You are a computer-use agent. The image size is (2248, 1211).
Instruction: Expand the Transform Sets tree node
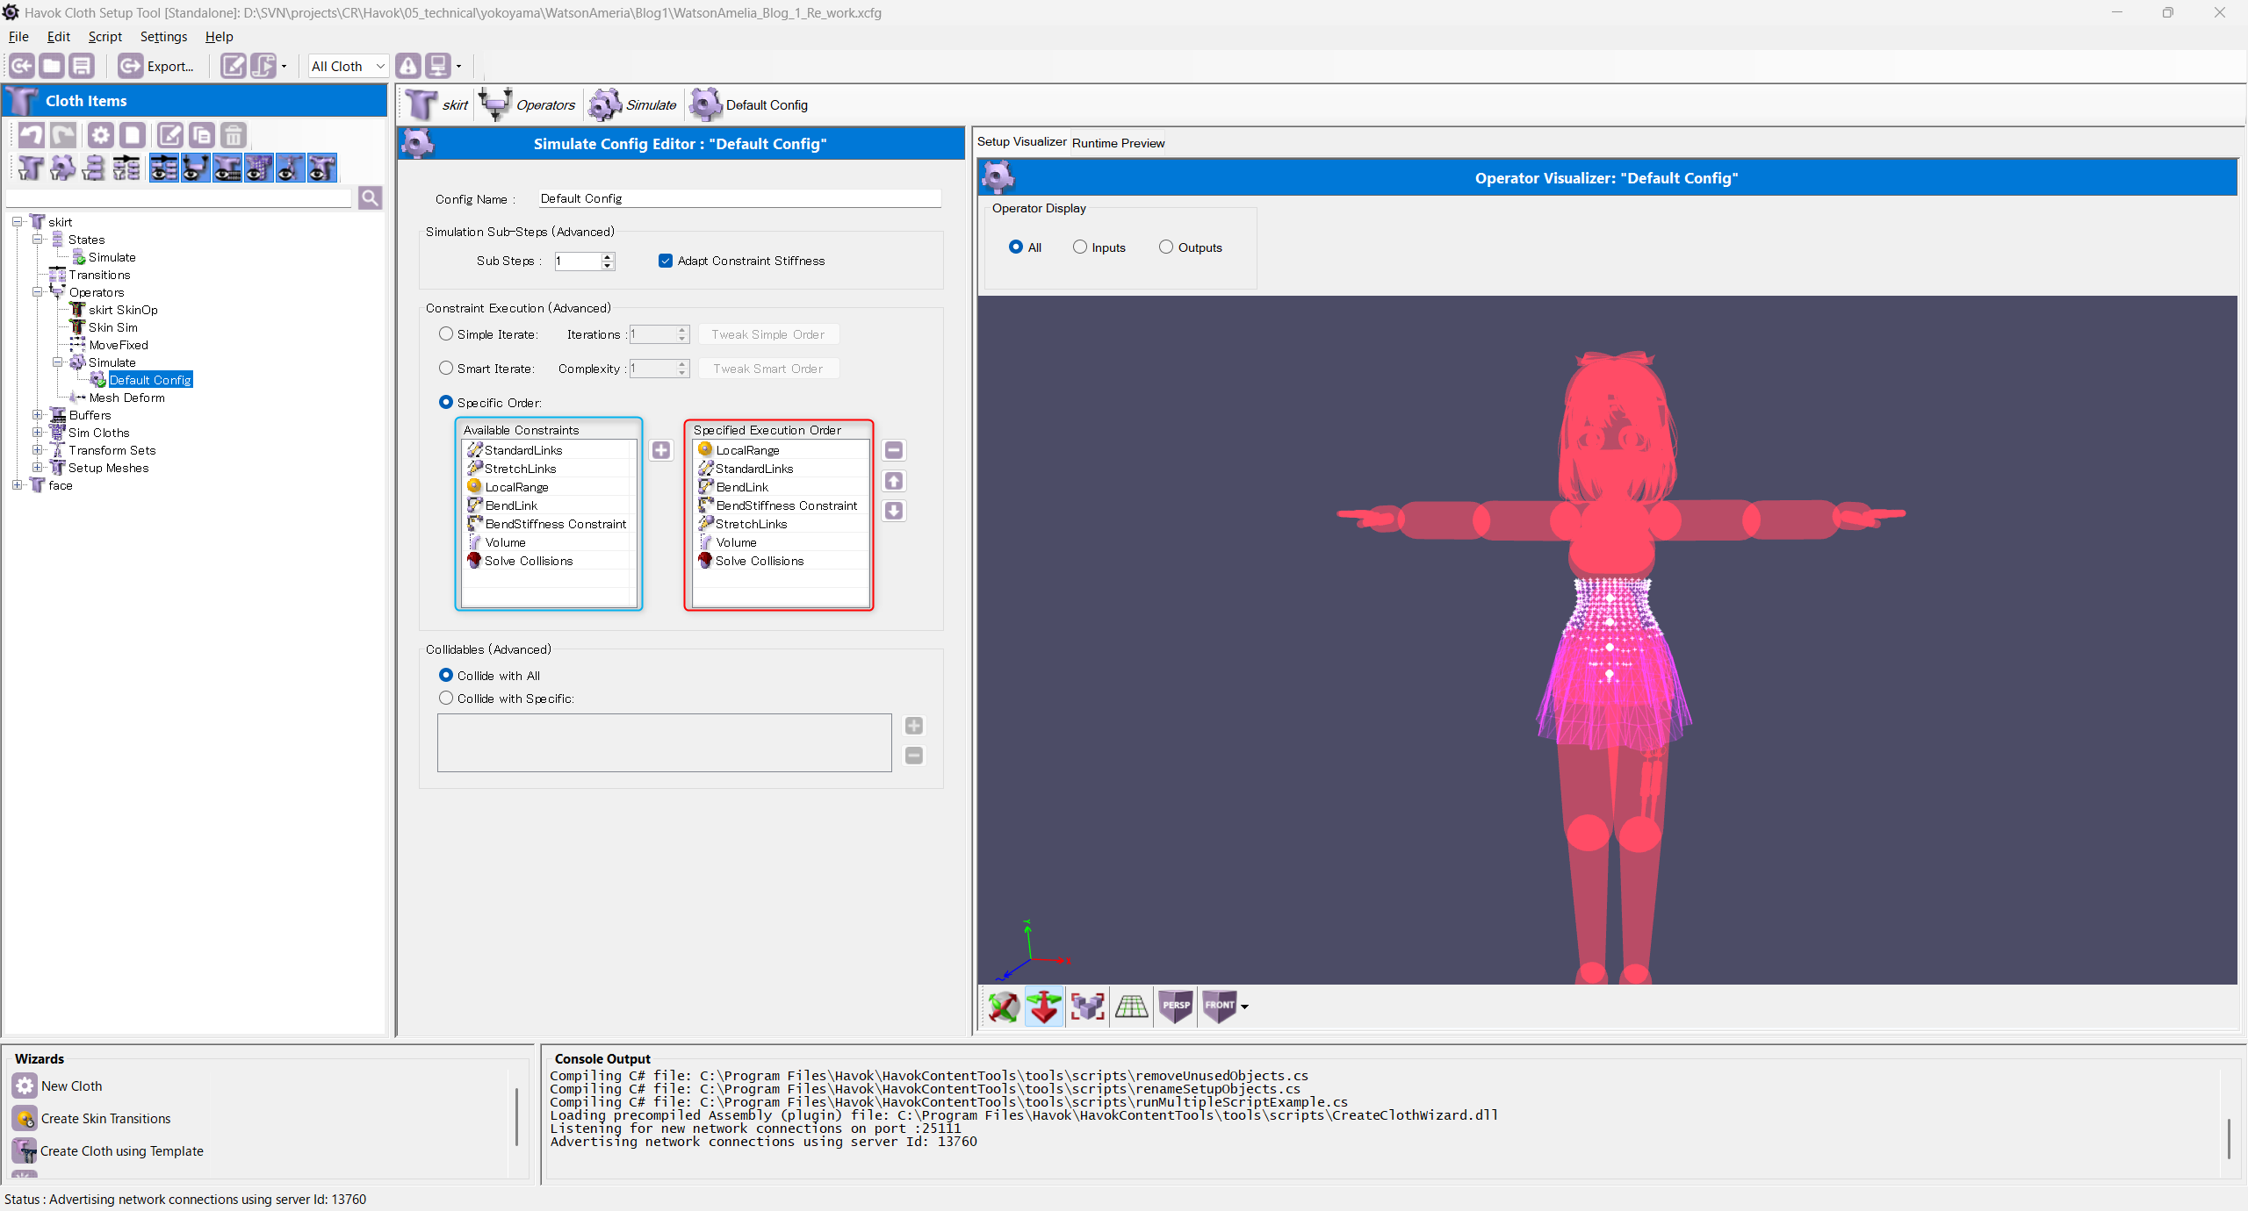[37, 450]
